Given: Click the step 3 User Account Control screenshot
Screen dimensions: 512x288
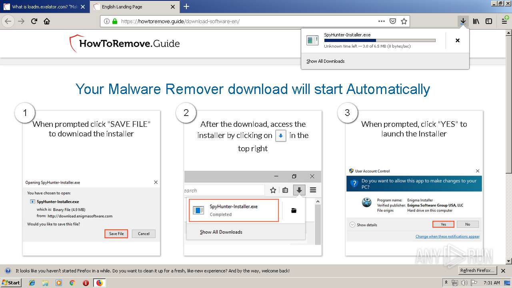Looking at the screenshot, I should click(414, 204).
